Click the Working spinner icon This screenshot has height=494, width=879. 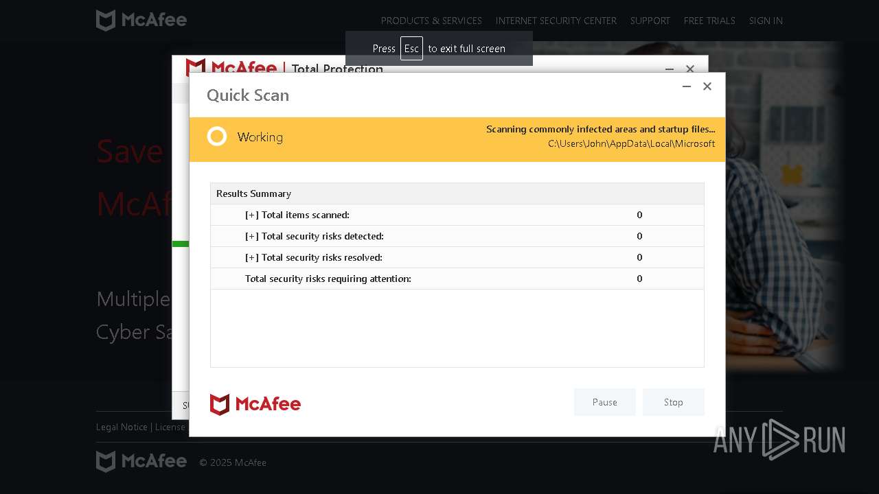pos(217,137)
